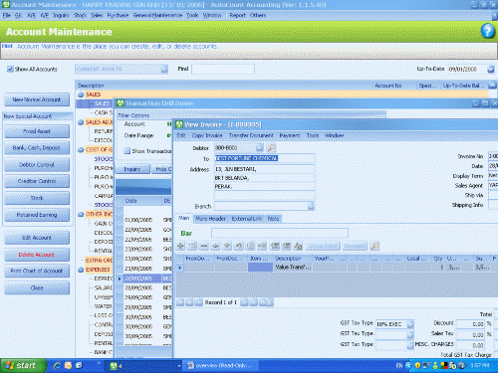Toggle the Show All Accounts checkbox
498x373 pixels.
(10, 69)
